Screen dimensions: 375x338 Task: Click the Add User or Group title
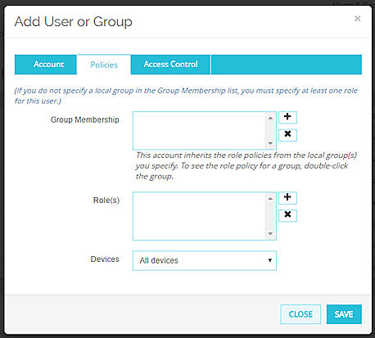[74, 21]
